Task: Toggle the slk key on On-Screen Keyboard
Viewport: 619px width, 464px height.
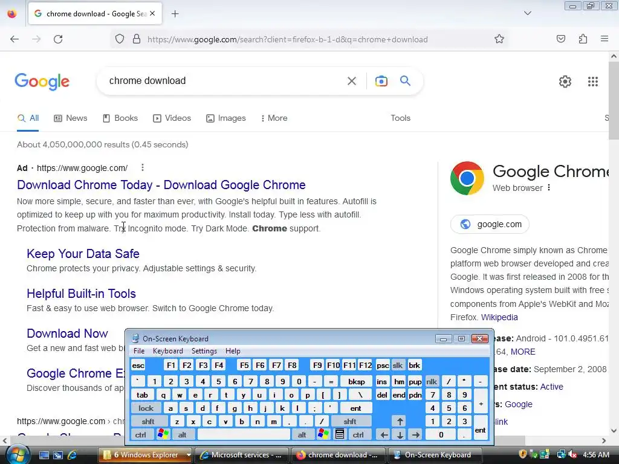Action: 398,366
